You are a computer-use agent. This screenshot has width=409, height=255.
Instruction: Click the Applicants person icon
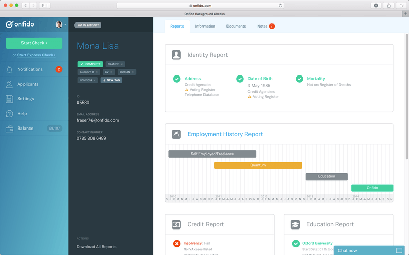tap(9, 84)
